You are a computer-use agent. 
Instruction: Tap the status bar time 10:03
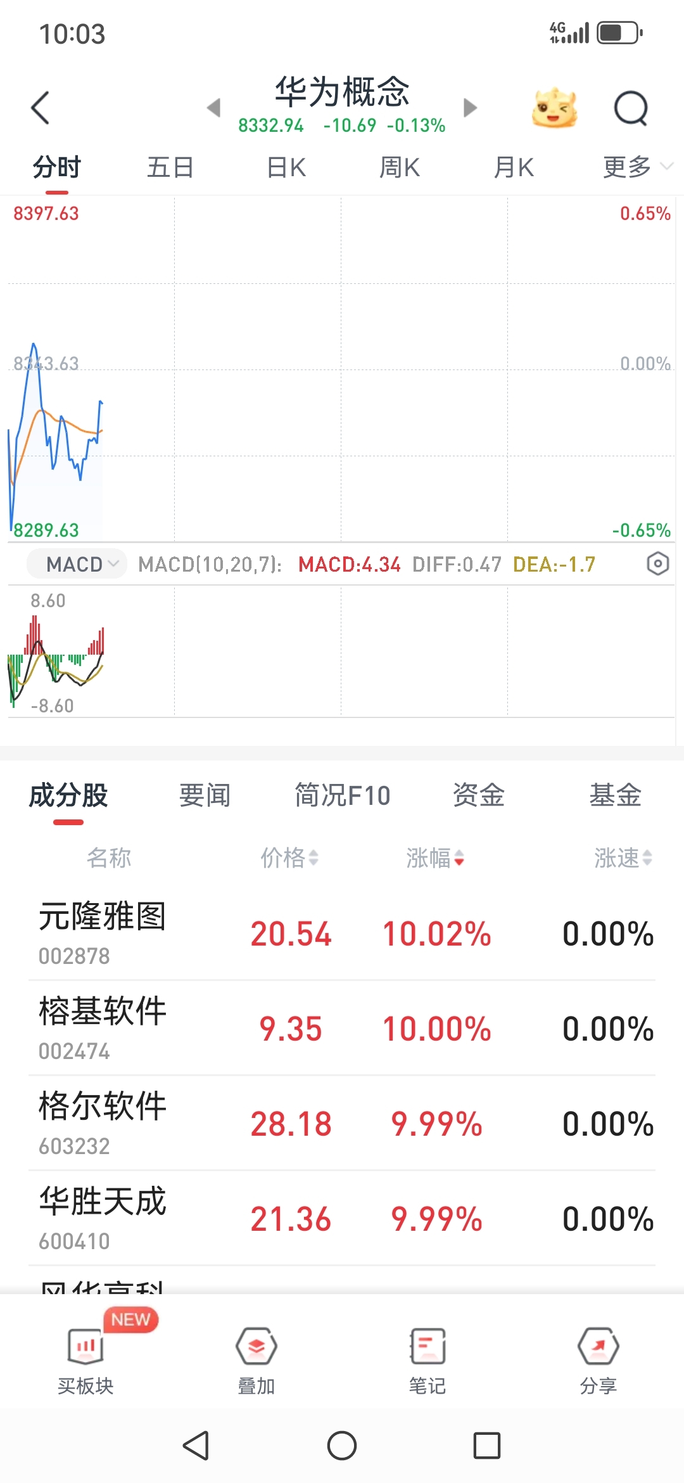72,34
